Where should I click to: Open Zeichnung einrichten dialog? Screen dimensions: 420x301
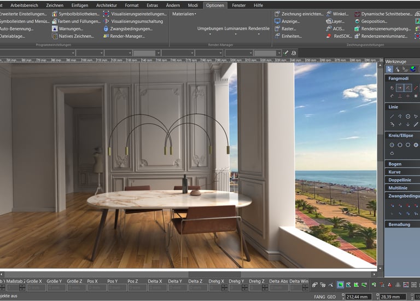(x=299, y=14)
